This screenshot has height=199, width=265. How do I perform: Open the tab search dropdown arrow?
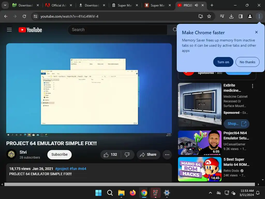click(5, 5)
